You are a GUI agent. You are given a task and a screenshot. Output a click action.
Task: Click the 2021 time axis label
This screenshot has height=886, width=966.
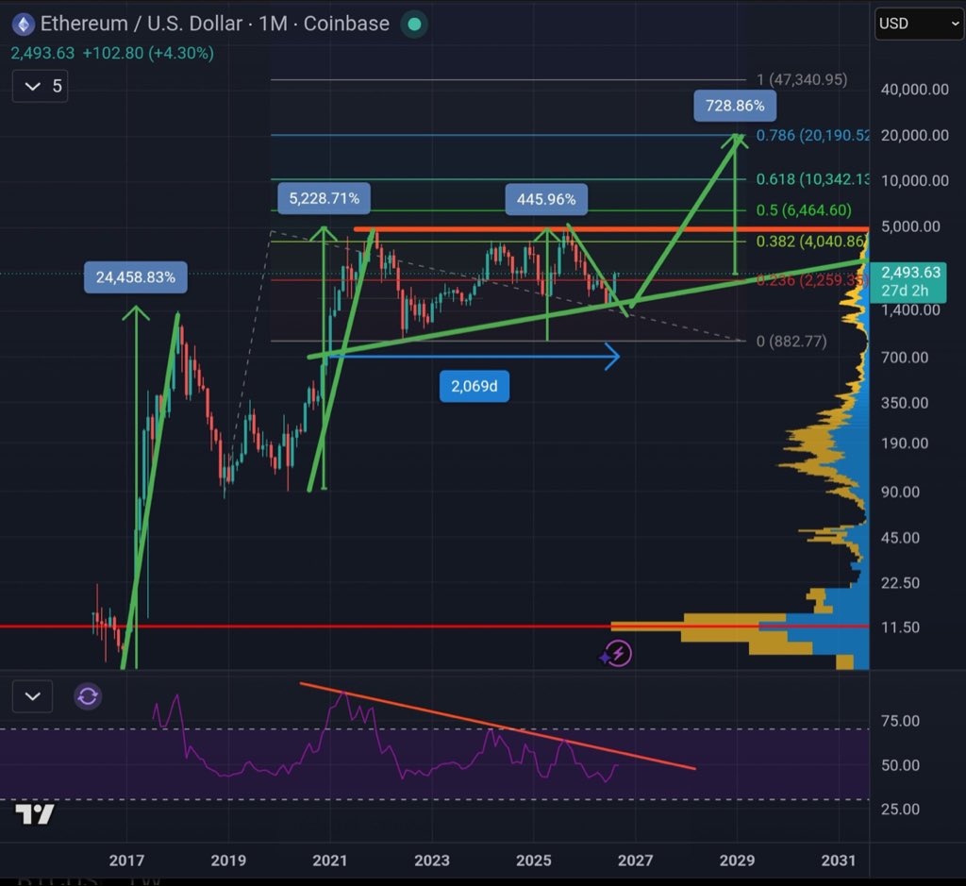coord(329,861)
